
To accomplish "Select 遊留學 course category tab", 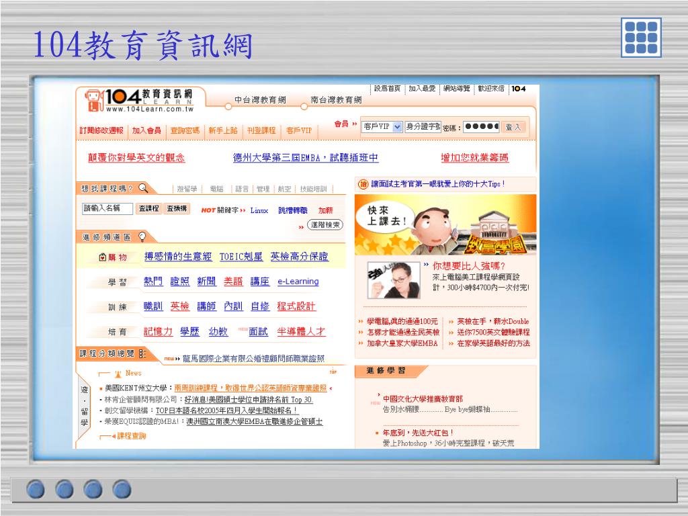I will tap(187, 189).
